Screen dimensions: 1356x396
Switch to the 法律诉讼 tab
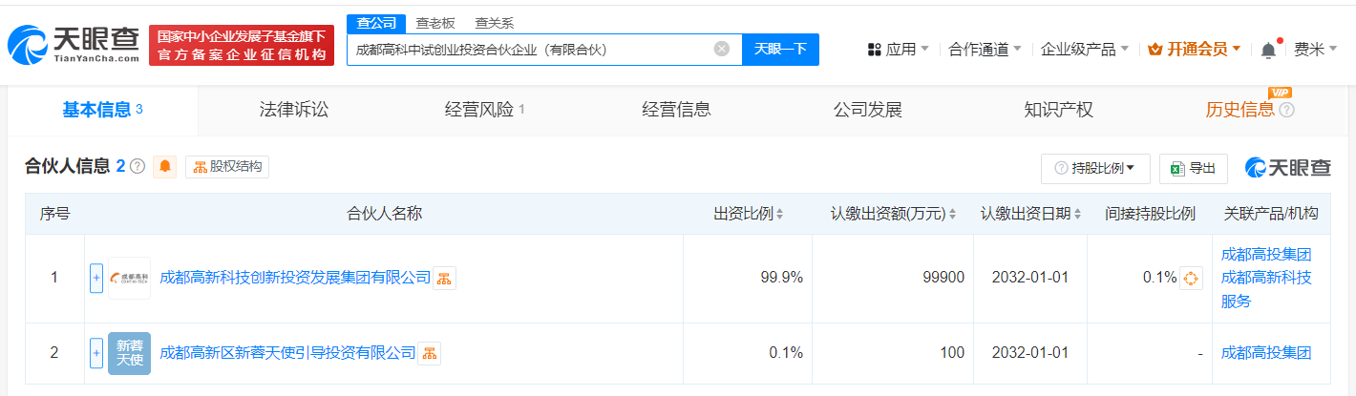[293, 110]
